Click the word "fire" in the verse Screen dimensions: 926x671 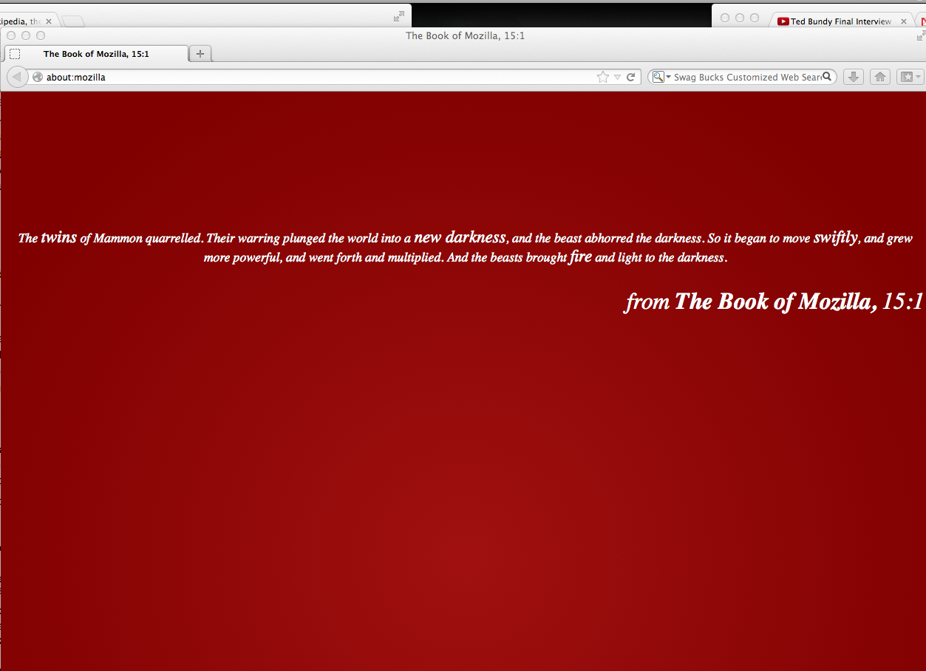581,256
